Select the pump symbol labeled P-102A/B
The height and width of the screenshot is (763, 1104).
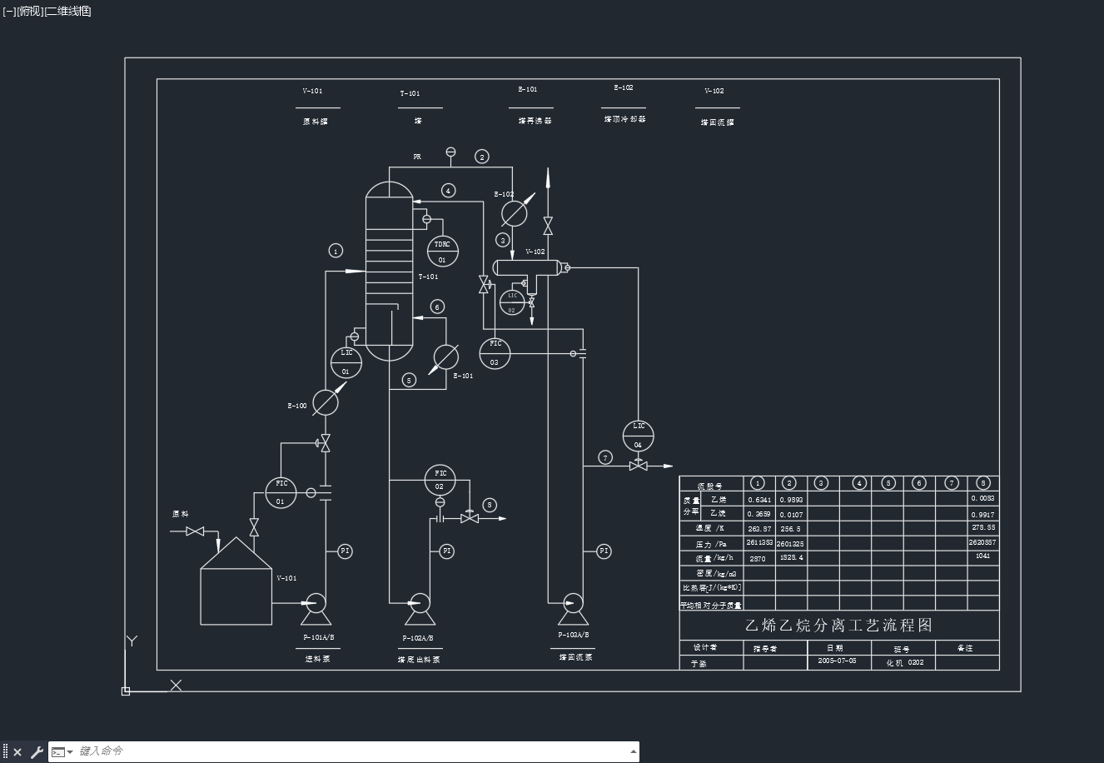419,610
